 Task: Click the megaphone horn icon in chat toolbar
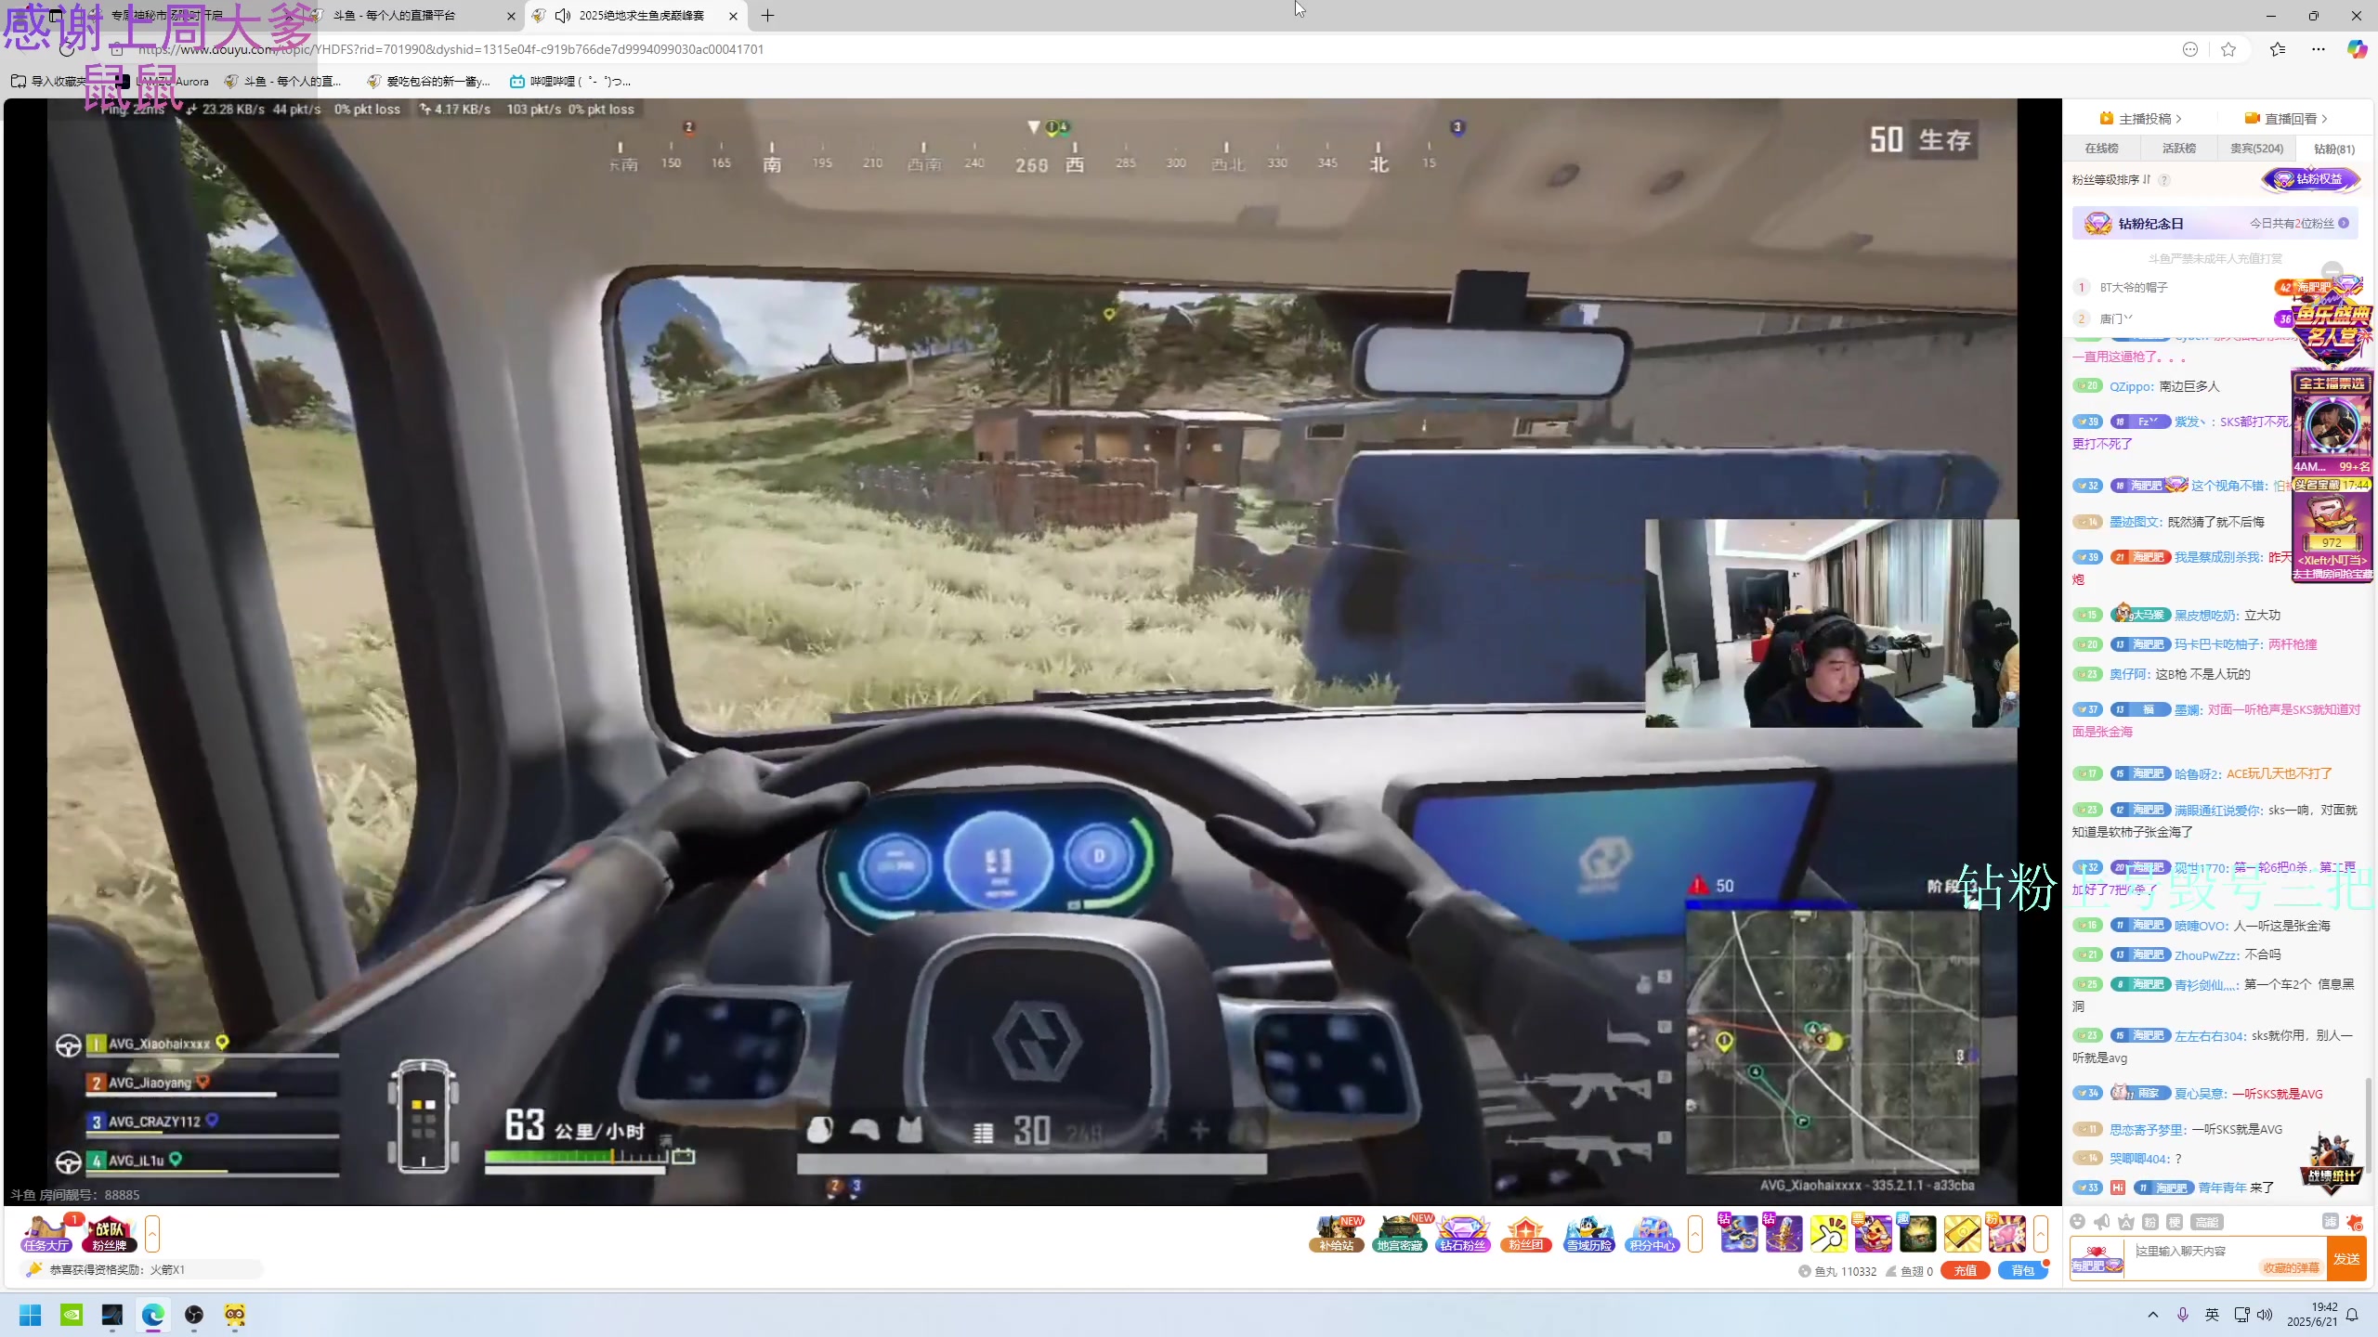point(2102,1222)
